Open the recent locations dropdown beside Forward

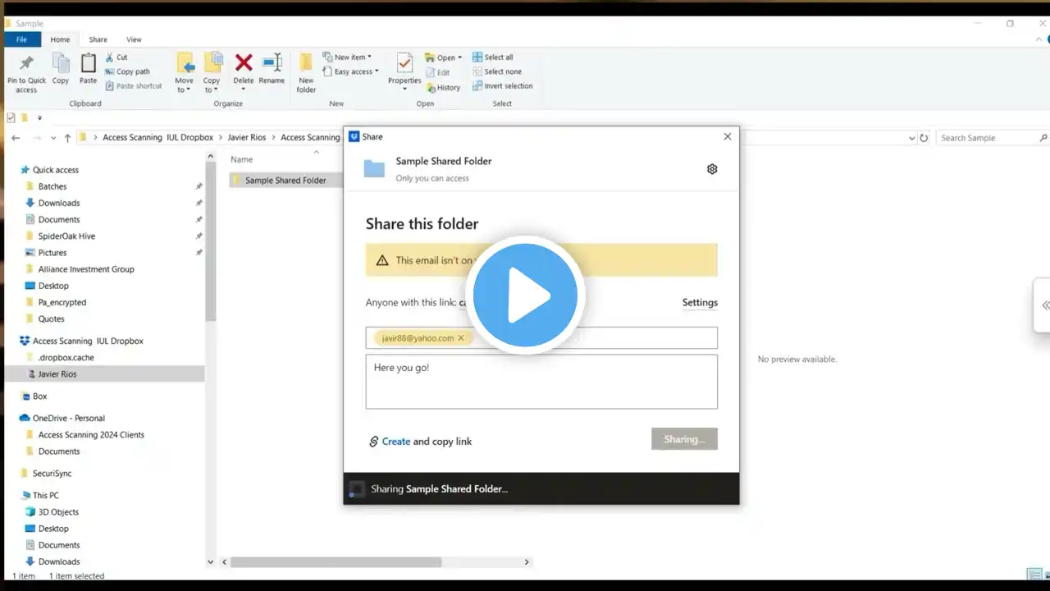click(x=53, y=138)
